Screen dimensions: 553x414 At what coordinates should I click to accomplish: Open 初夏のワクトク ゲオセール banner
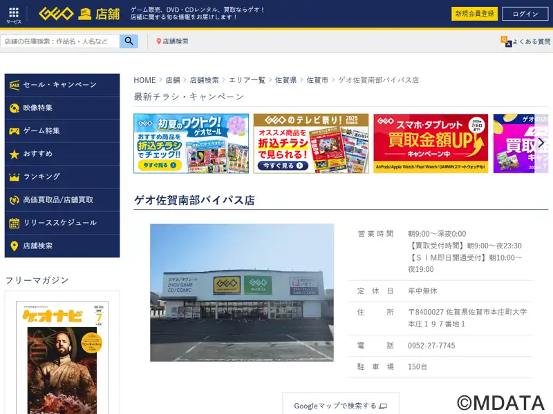pos(191,144)
